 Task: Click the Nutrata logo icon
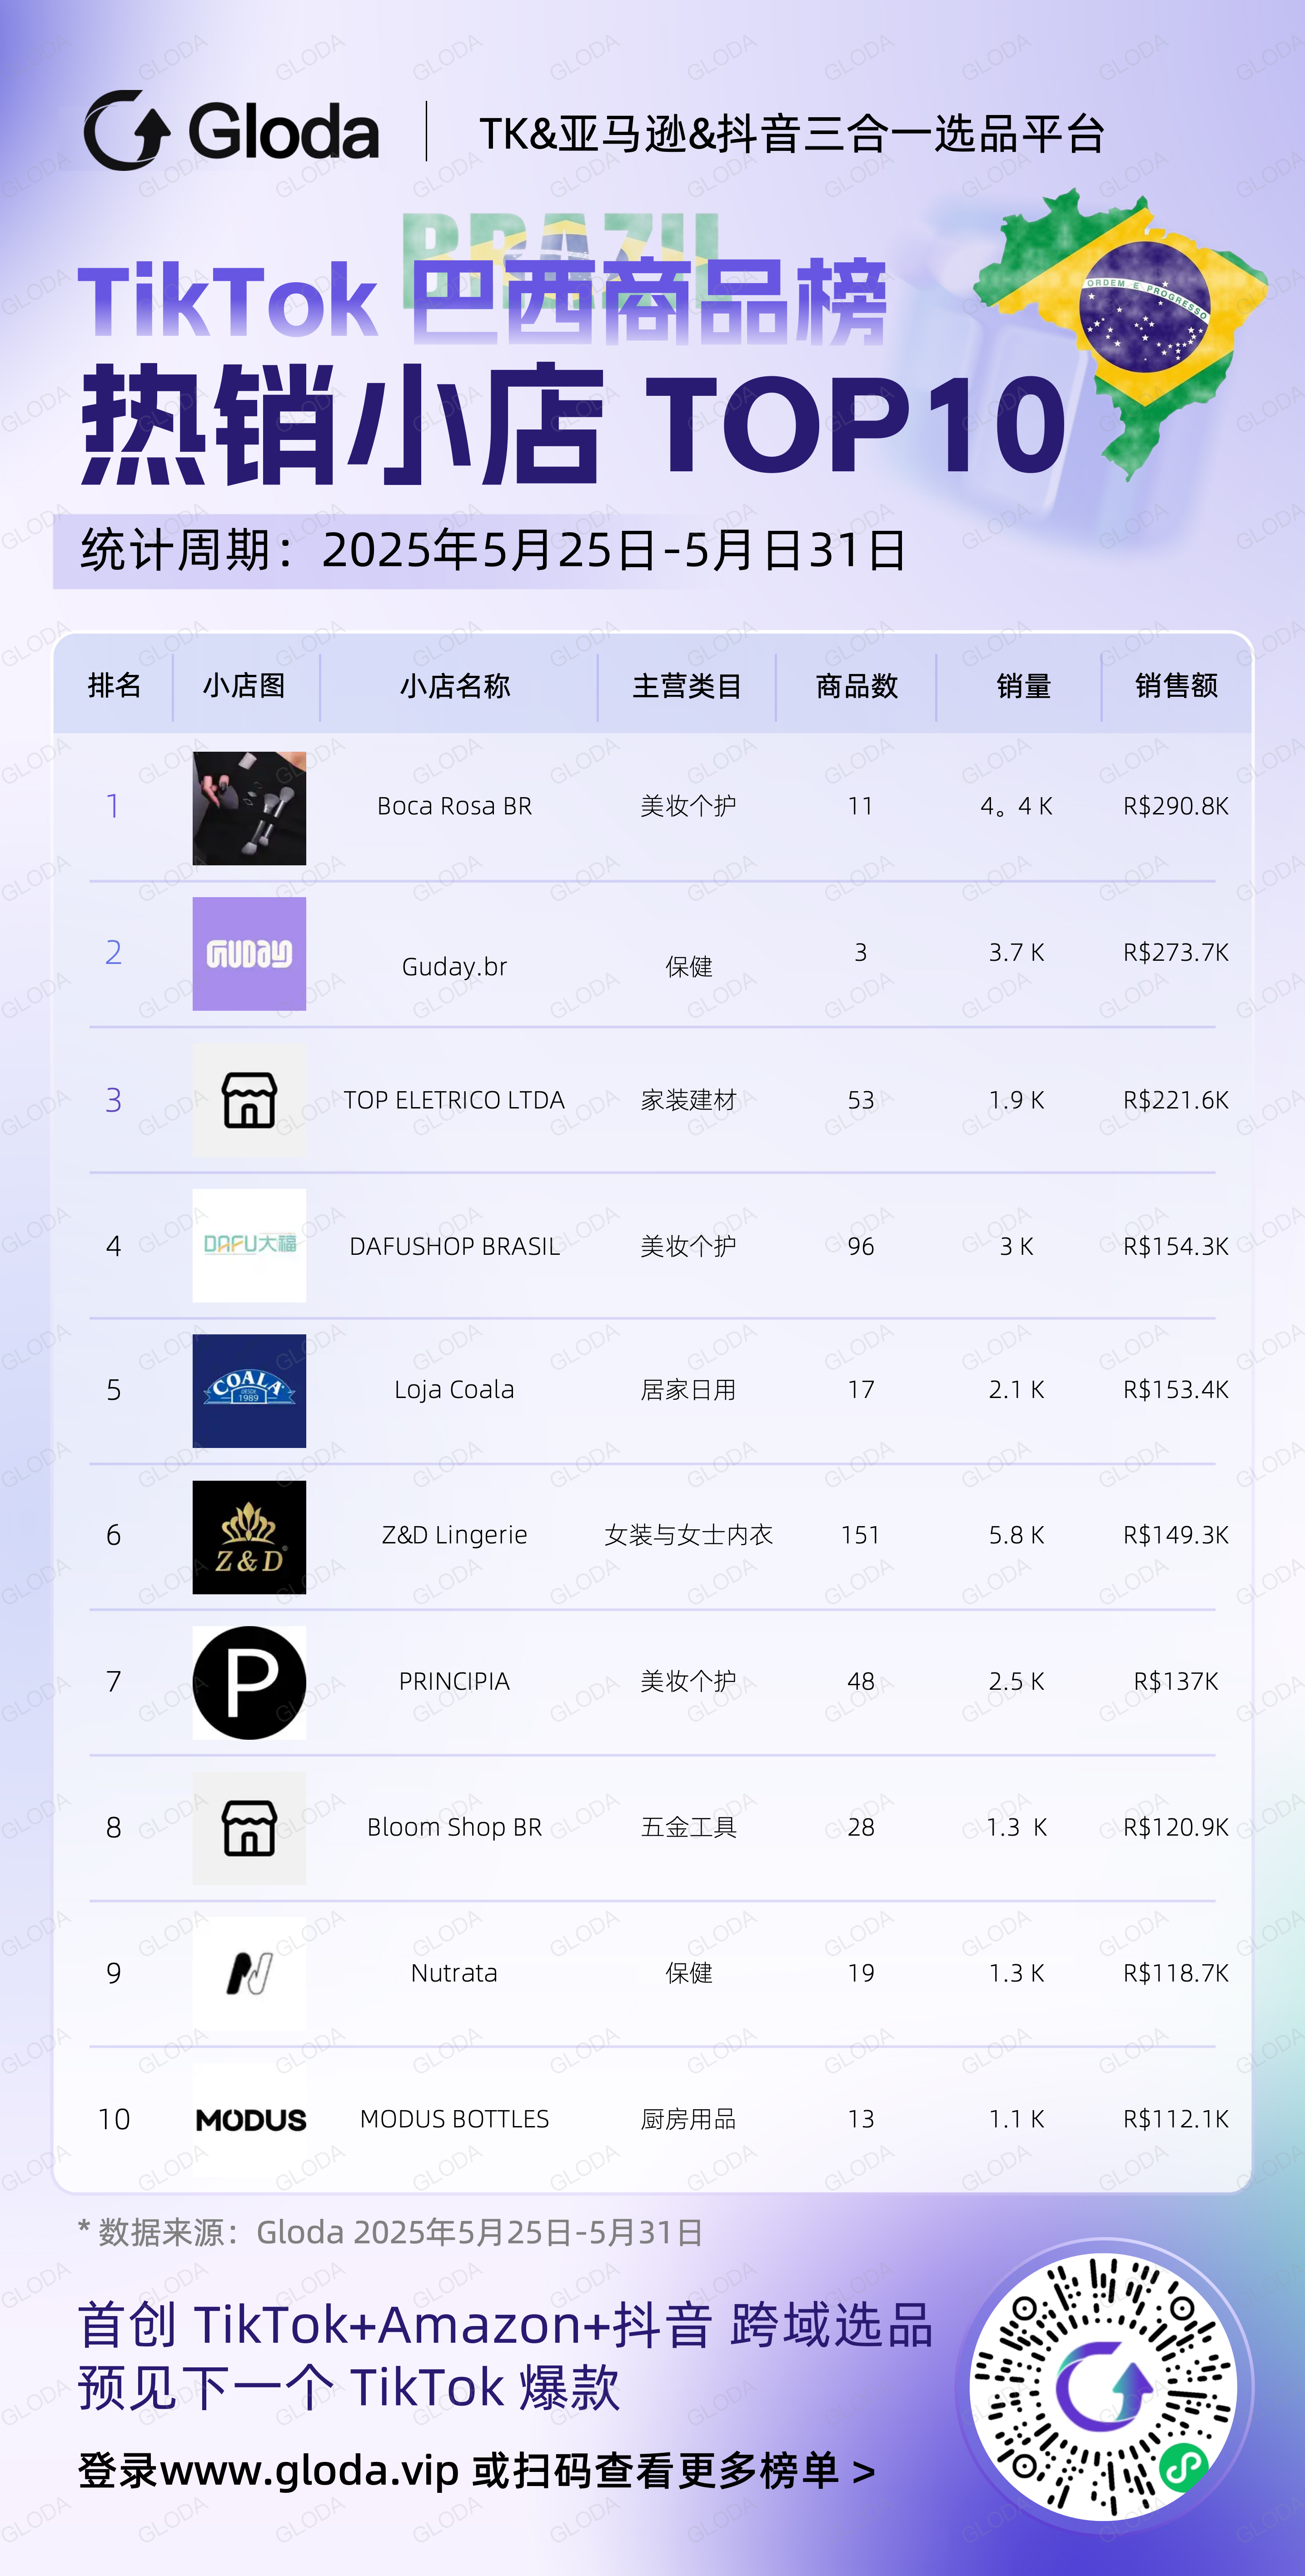point(249,1974)
